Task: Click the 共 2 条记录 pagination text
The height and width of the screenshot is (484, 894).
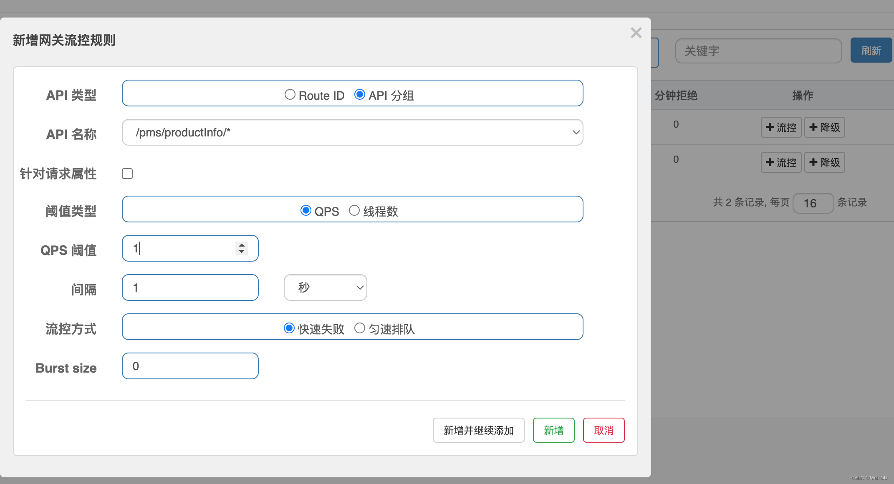Action: (739, 202)
